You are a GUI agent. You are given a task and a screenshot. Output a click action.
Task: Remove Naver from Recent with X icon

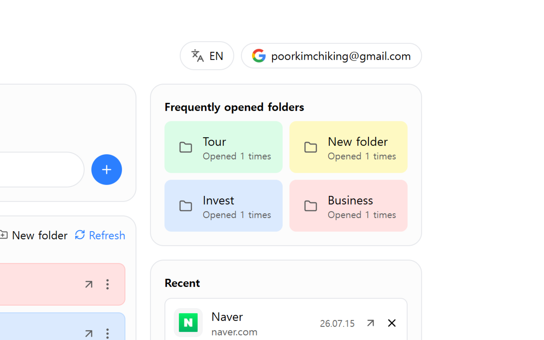392,323
